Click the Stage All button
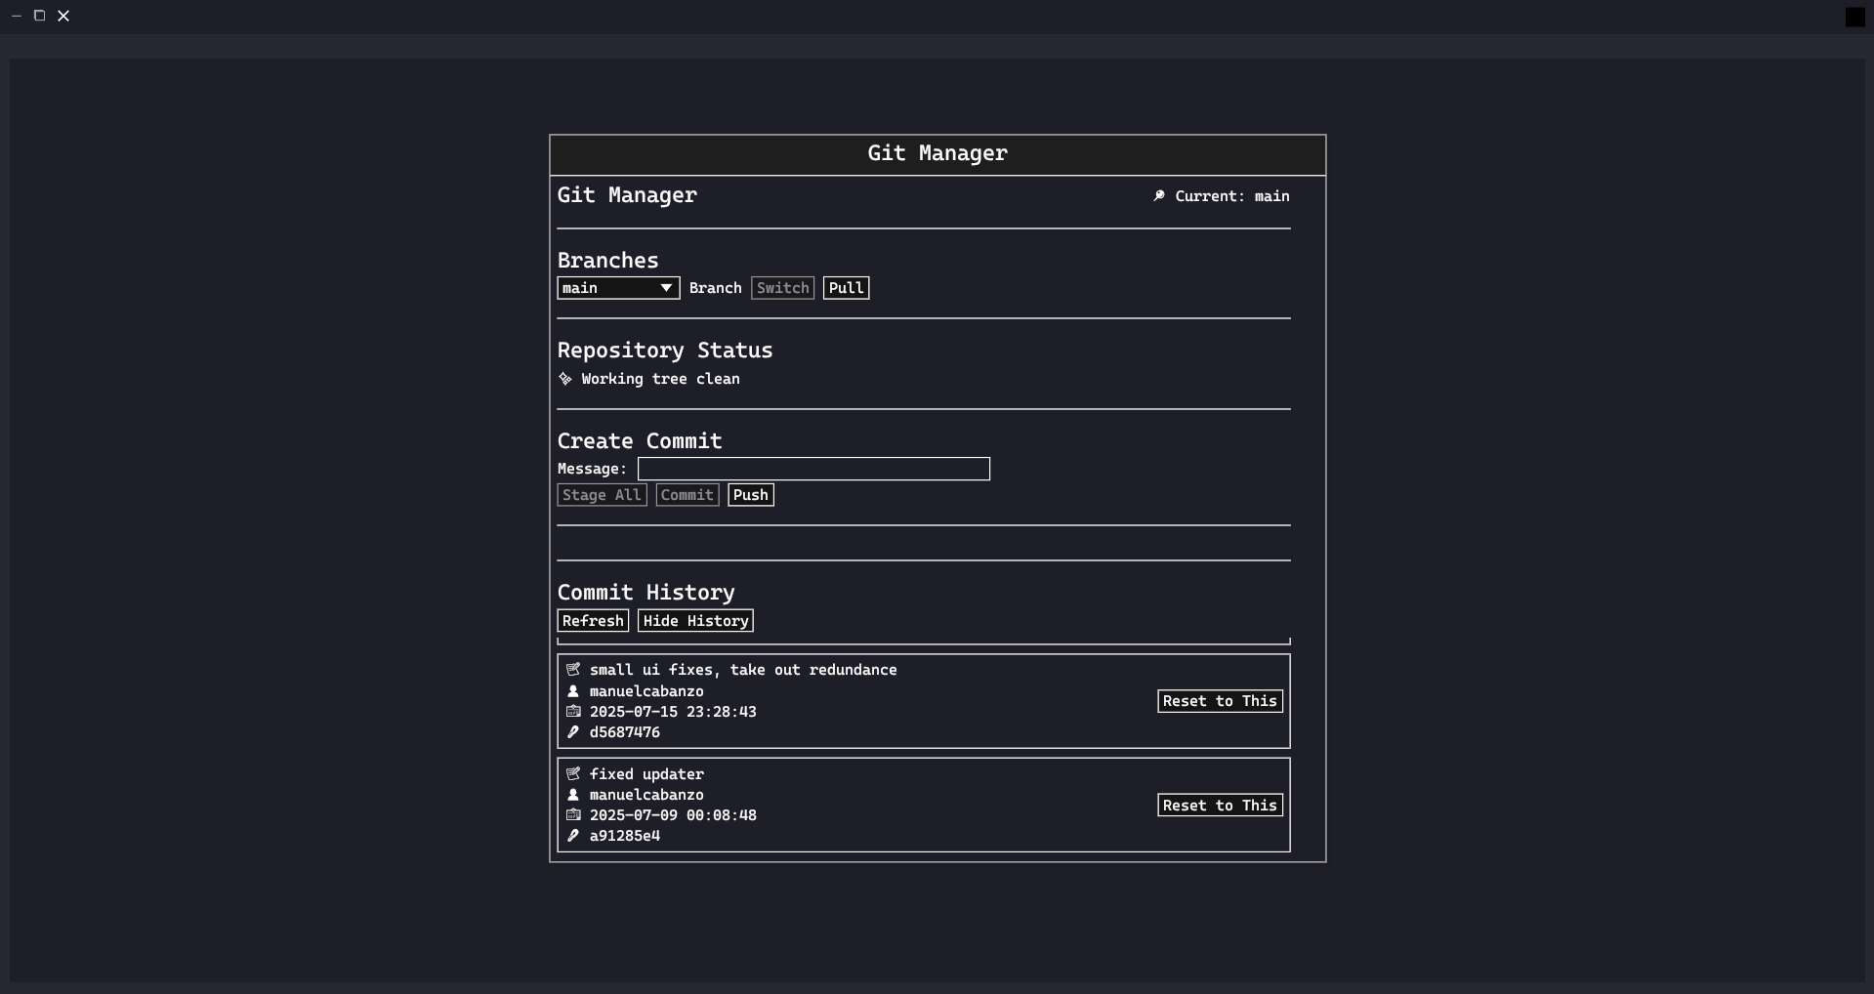Screen dimensions: 1874x994 602,495
